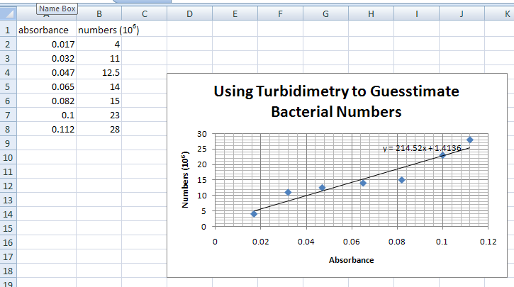
Task: Click column B header
Action: coord(99,13)
